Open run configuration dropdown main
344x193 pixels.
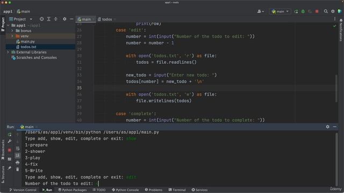coord(280,11)
